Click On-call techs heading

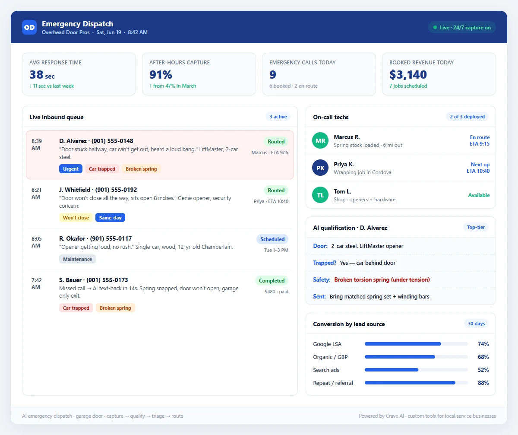click(331, 117)
